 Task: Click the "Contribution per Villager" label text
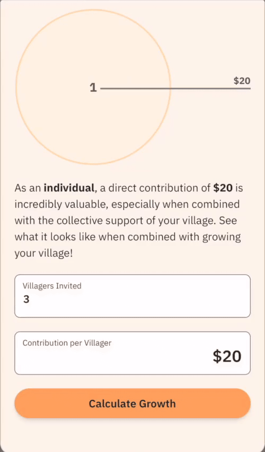pos(67,343)
